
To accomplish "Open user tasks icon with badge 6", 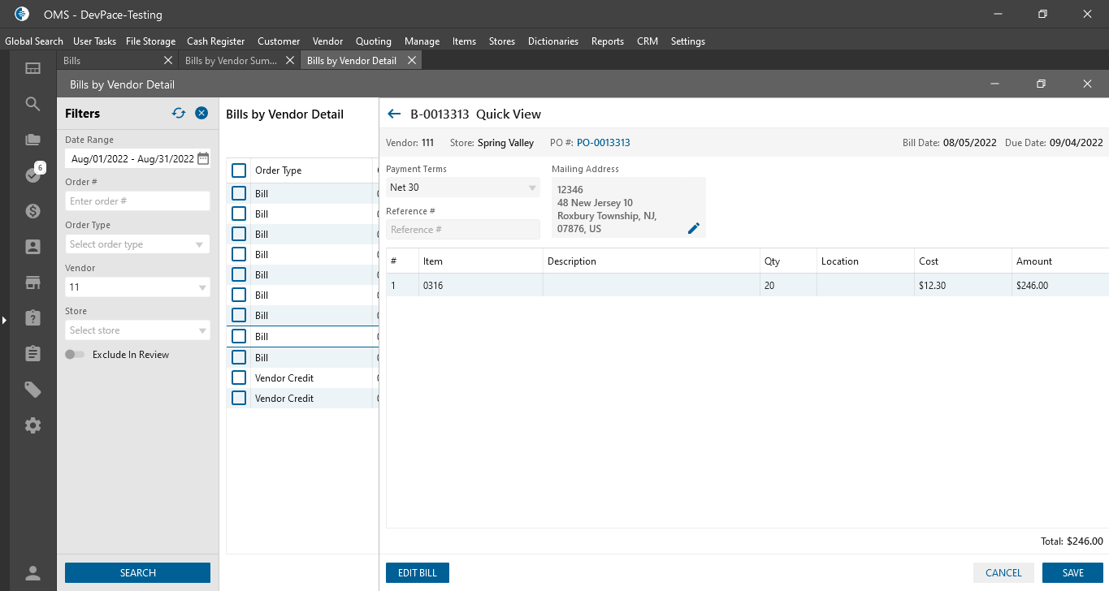I will (x=32, y=175).
